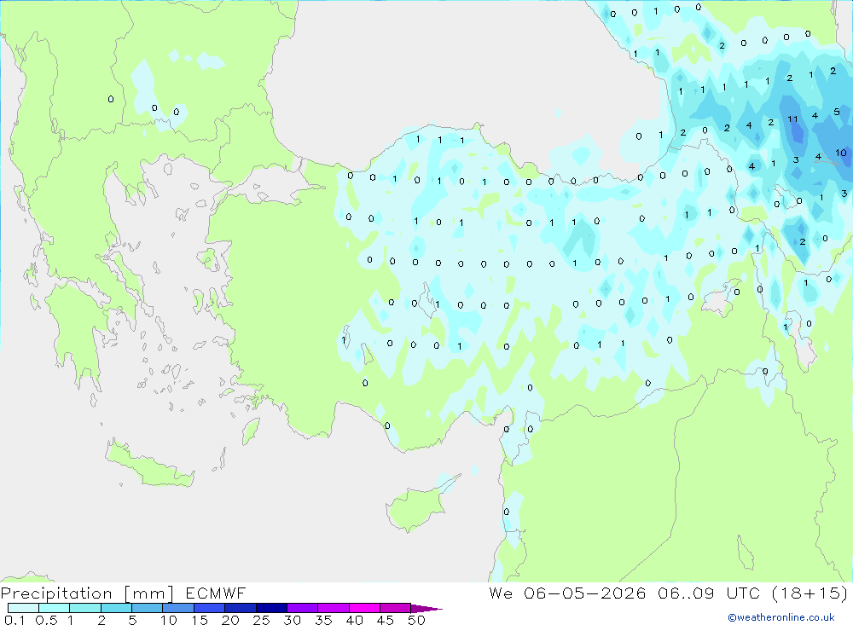
Task: Select the 0.5–1 mm legend color box
Action: pos(54,608)
